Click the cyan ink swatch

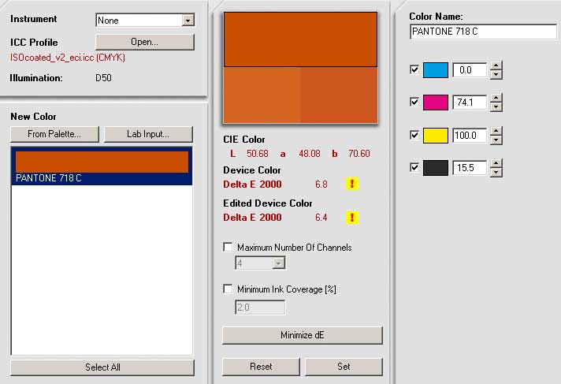point(436,70)
